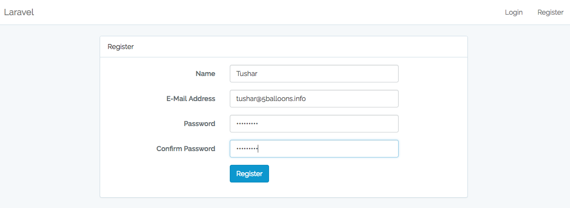570x208 pixels.
Task: Click empty space in top navigation bar
Action: [x=270, y=12]
